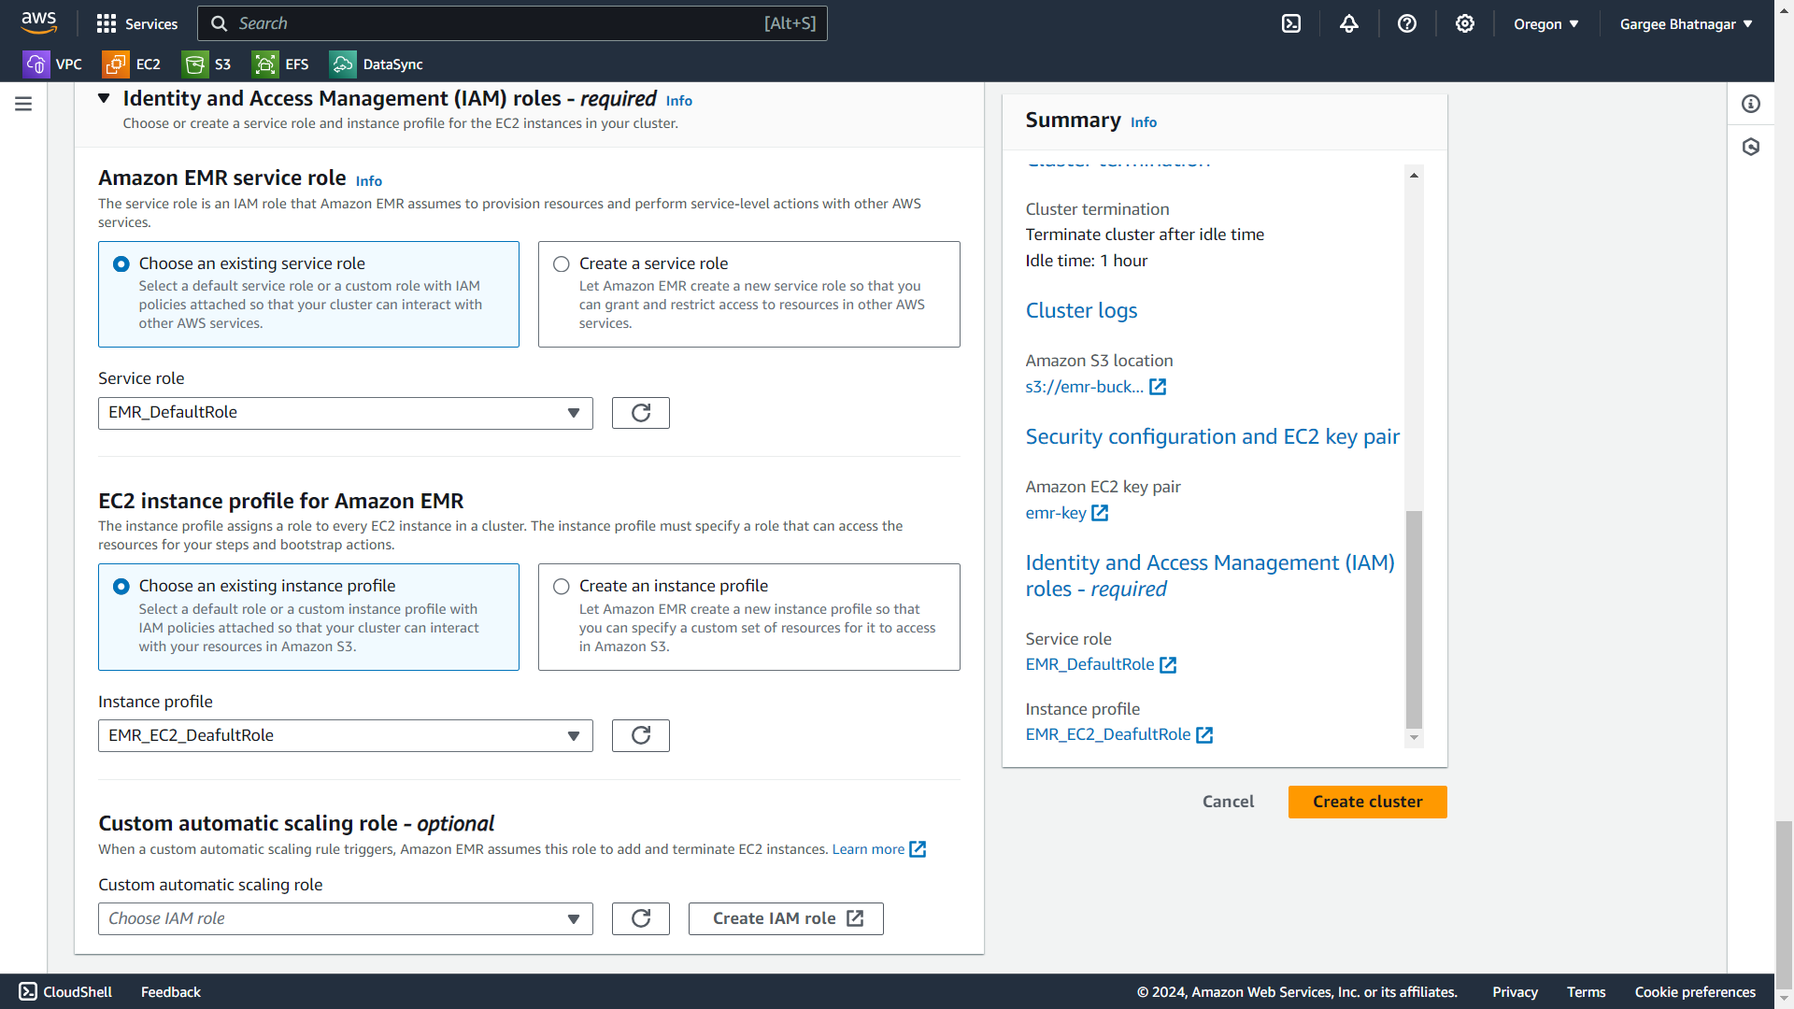
Task: Open the DataSync service shortcut
Action: click(x=377, y=64)
